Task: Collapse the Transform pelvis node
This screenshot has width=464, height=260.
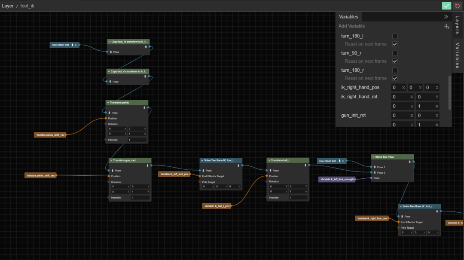Action: coord(108,103)
